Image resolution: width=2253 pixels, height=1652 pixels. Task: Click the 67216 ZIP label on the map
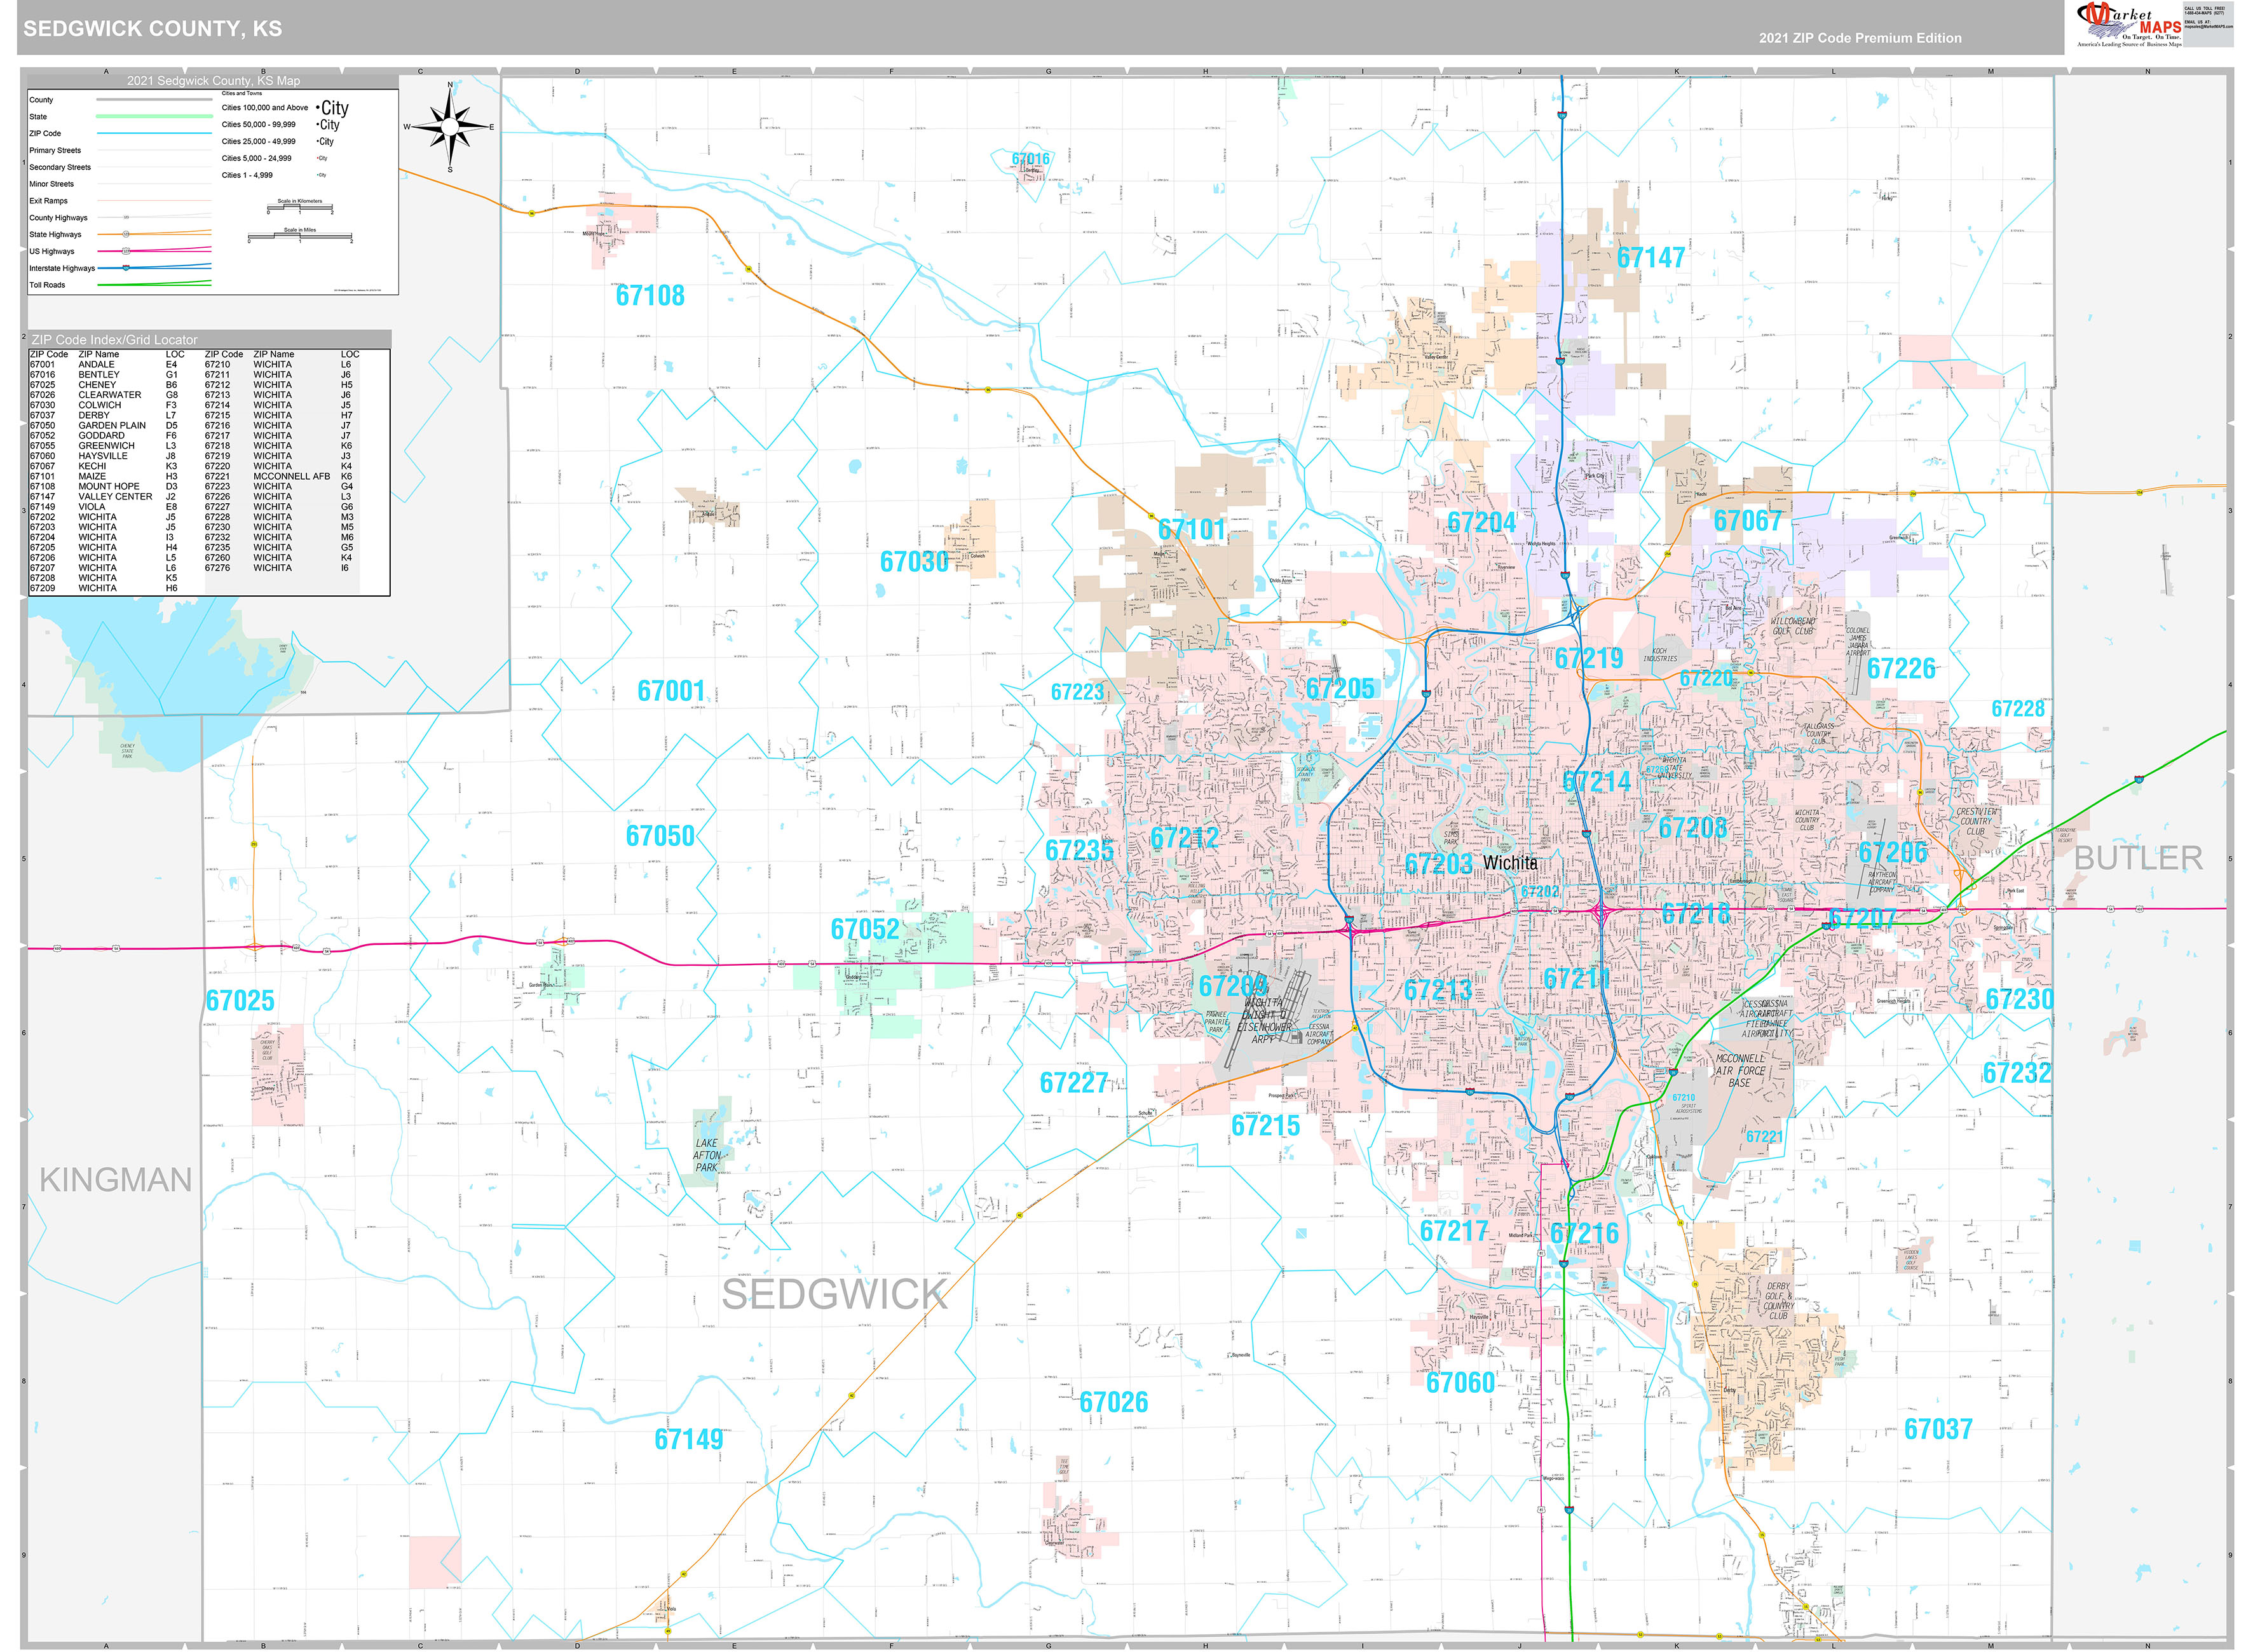coord(1585,1233)
